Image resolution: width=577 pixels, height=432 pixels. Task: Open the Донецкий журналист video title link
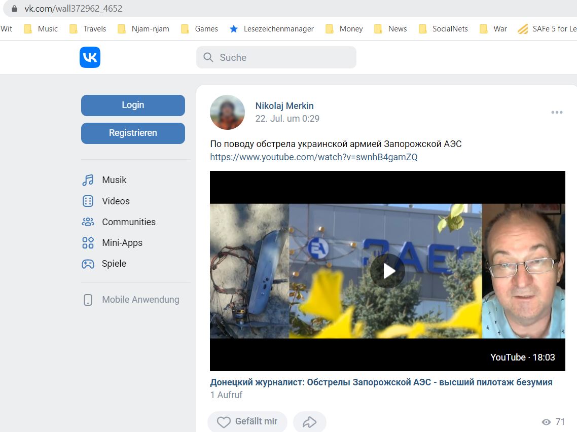(381, 382)
